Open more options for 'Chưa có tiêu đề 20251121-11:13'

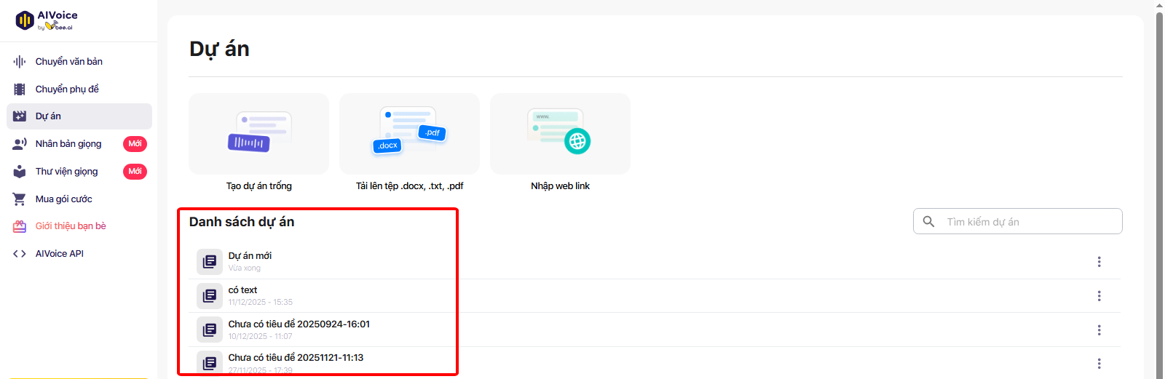(1099, 364)
